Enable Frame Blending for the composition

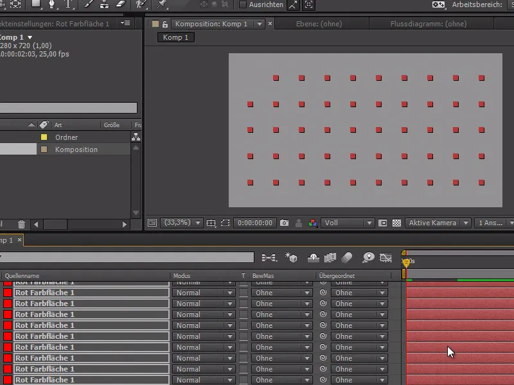330,258
